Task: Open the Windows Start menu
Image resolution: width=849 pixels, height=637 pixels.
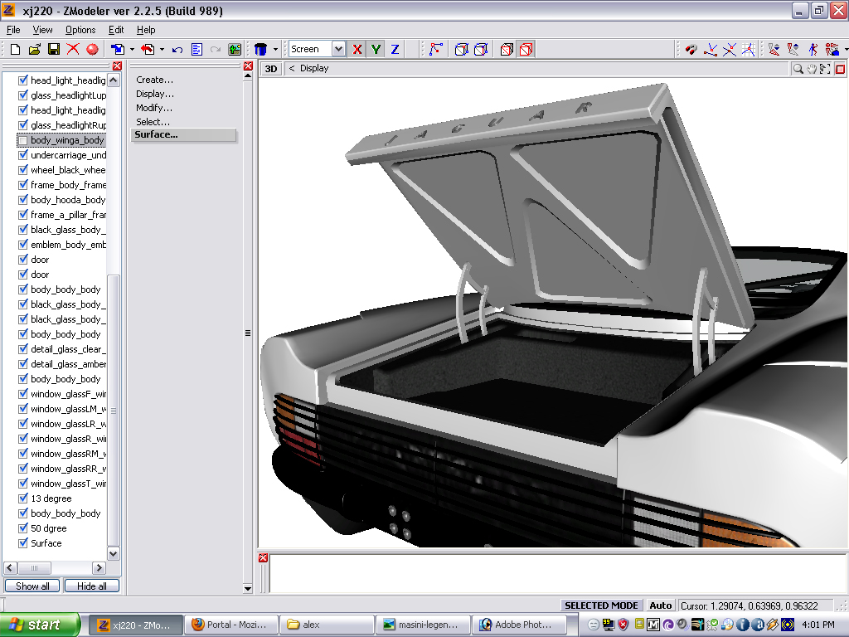Action: (x=40, y=625)
